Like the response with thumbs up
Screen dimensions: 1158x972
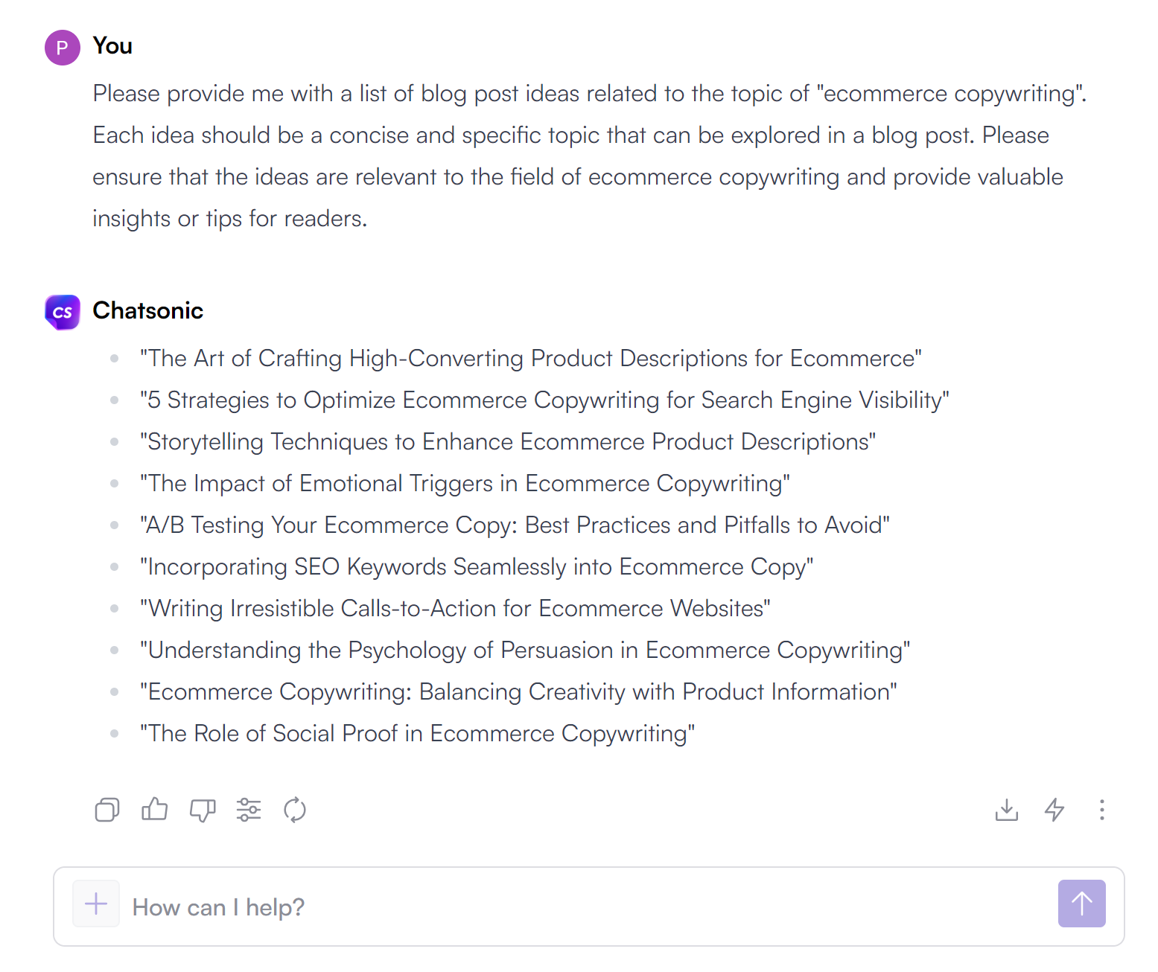pyautogui.click(x=154, y=809)
